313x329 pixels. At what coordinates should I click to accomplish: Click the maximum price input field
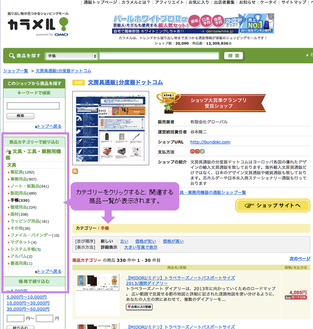[x=45, y=319]
